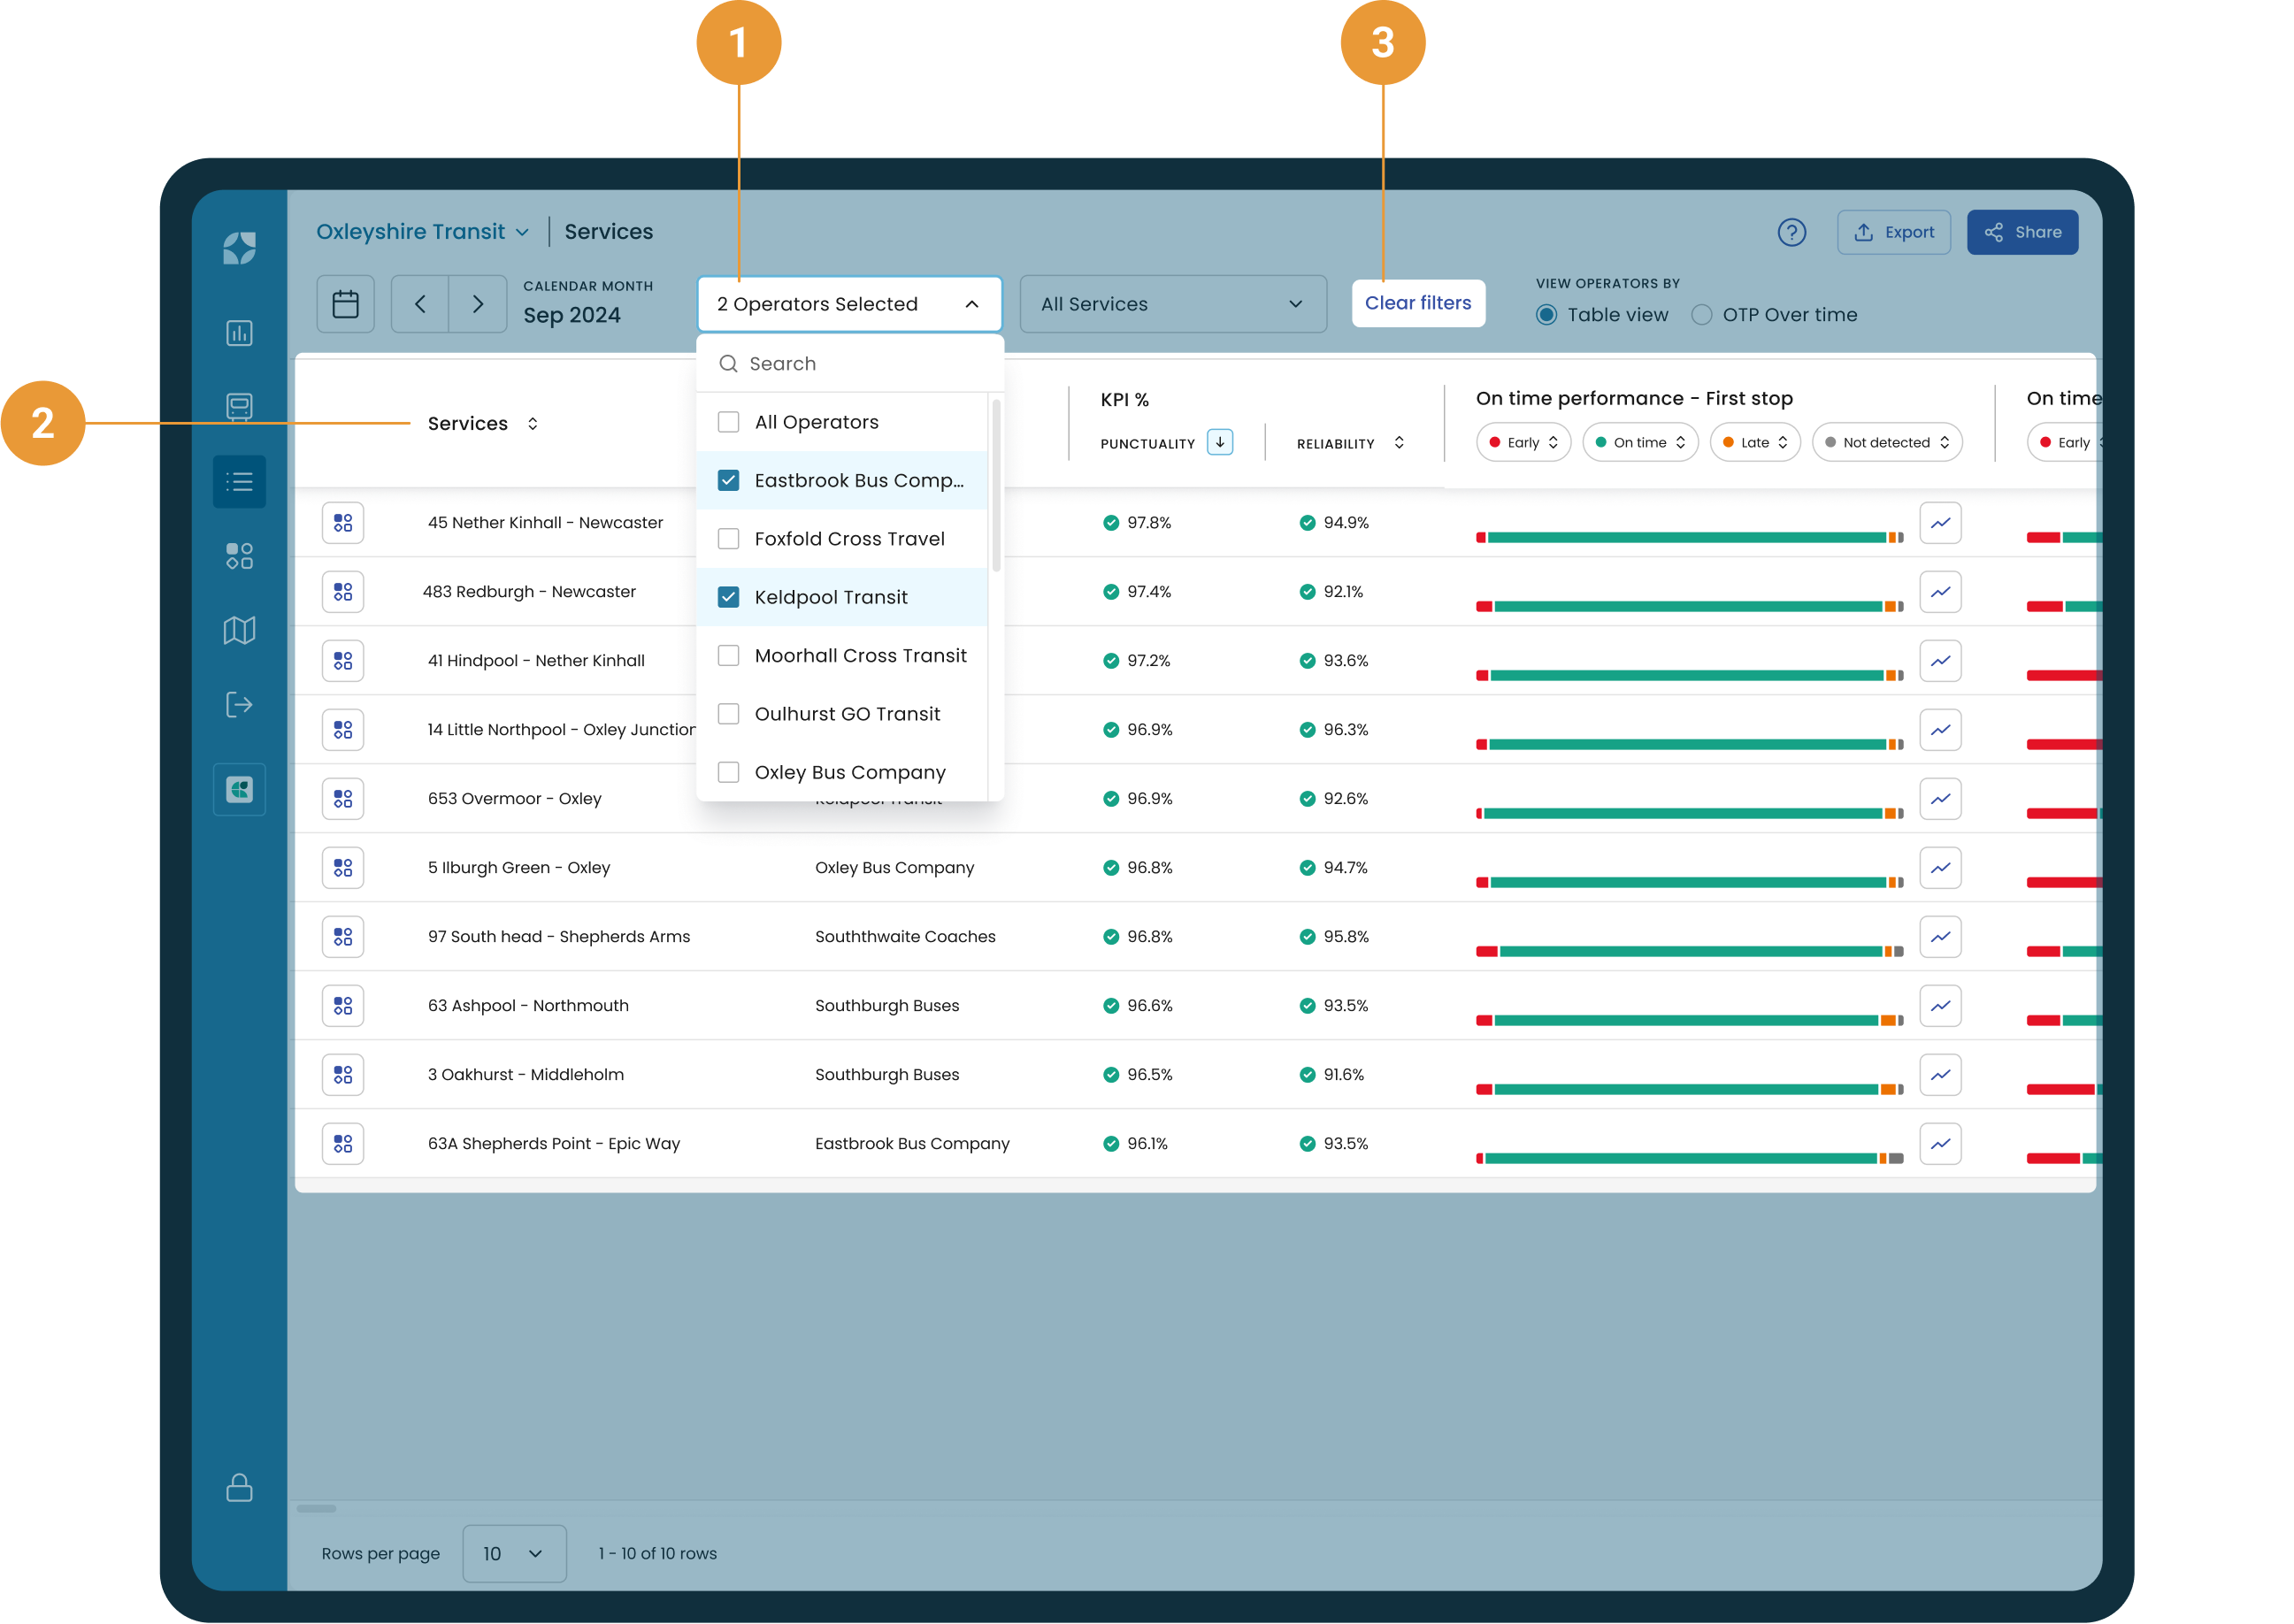
Task: Click the Services breadcrumb title
Action: click(x=608, y=232)
